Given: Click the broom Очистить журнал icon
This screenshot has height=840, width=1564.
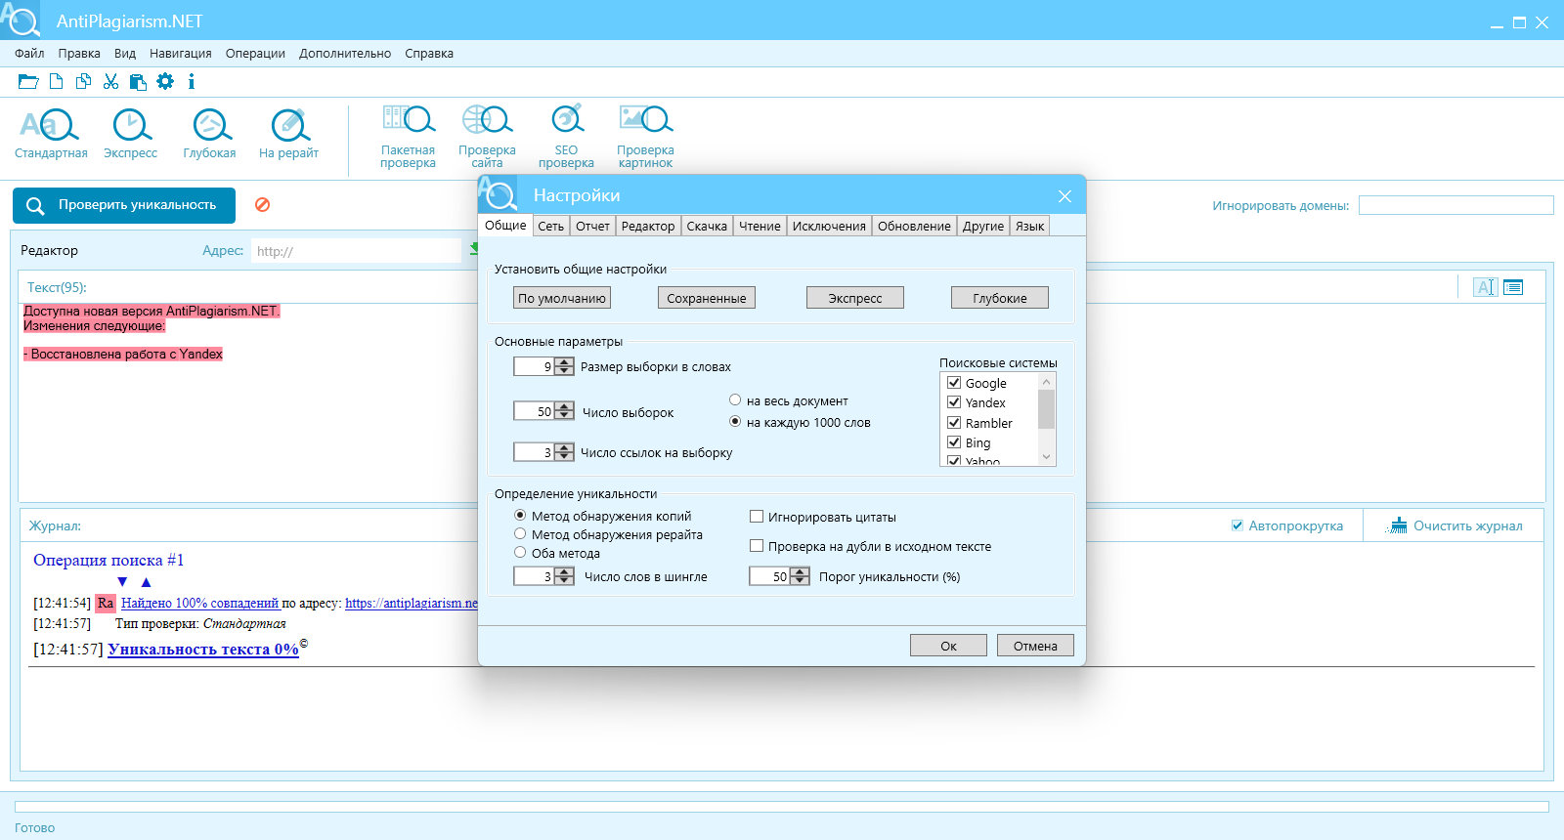Looking at the screenshot, I should point(1396,525).
